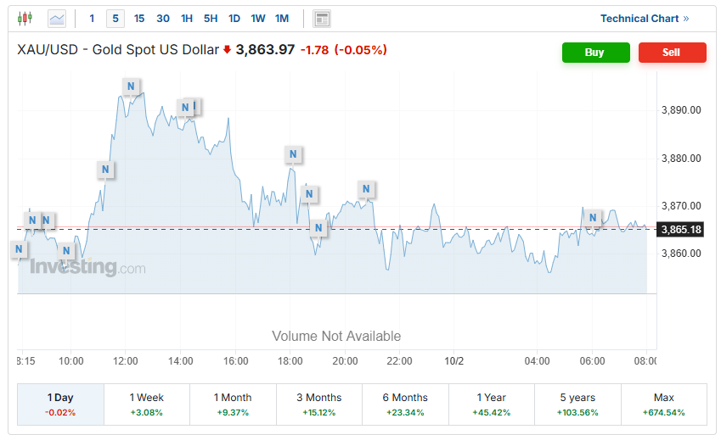Choose the 1M interval
The image size is (721, 435).
282,19
